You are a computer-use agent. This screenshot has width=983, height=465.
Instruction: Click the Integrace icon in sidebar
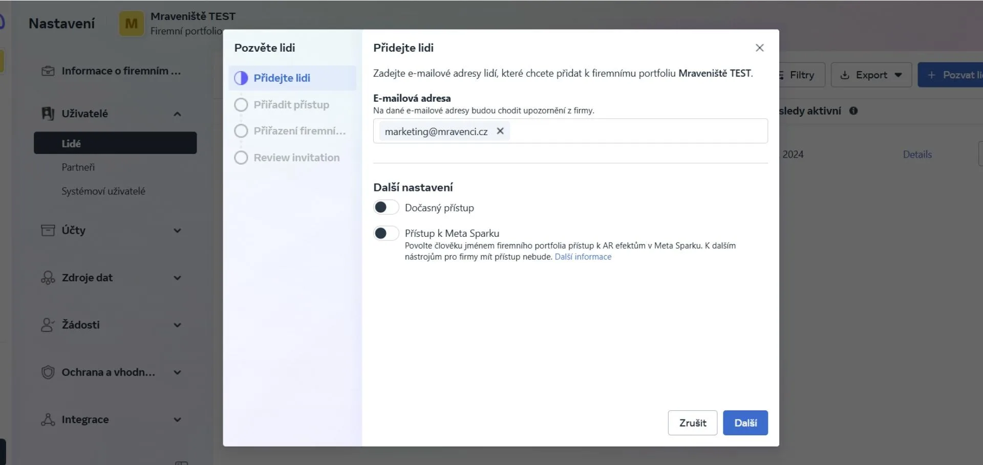[x=48, y=419]
